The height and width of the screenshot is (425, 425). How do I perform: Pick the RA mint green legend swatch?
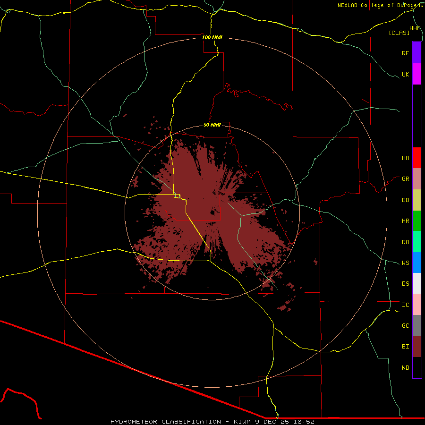pyautogui.click(x=417, y=242)
